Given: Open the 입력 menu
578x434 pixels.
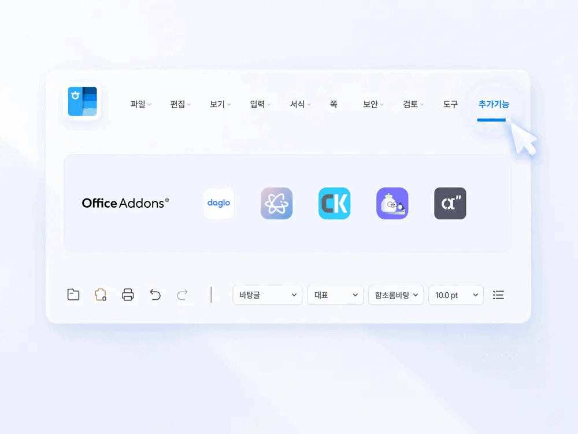Looking at the screenshot, I should click(260, 104).
